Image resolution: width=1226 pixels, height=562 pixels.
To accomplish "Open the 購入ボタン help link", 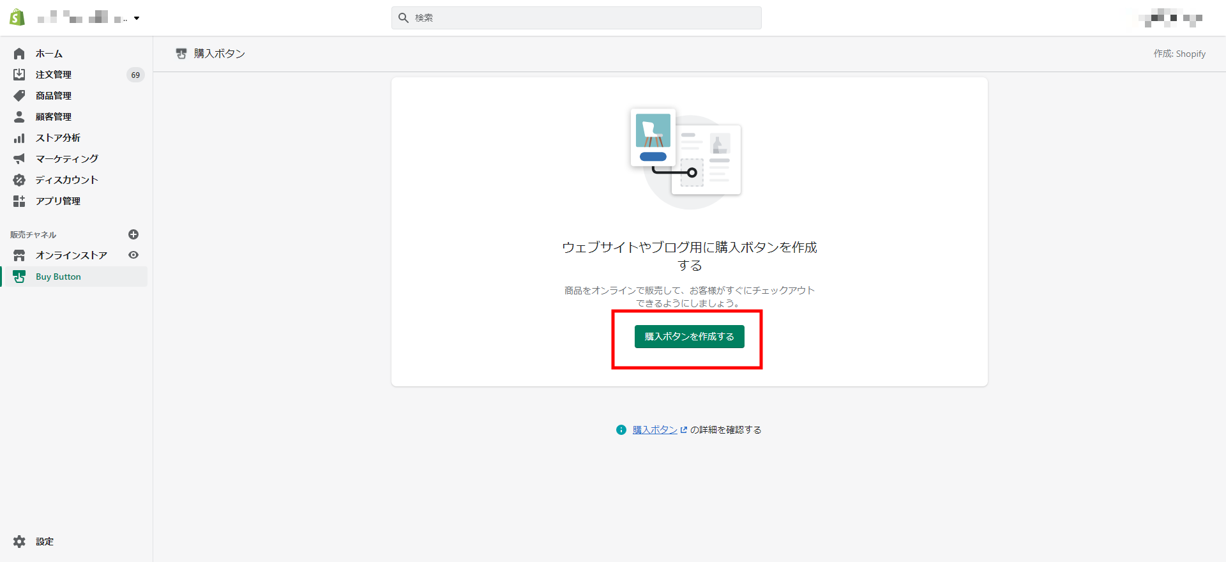I will (x=655, y=430).
